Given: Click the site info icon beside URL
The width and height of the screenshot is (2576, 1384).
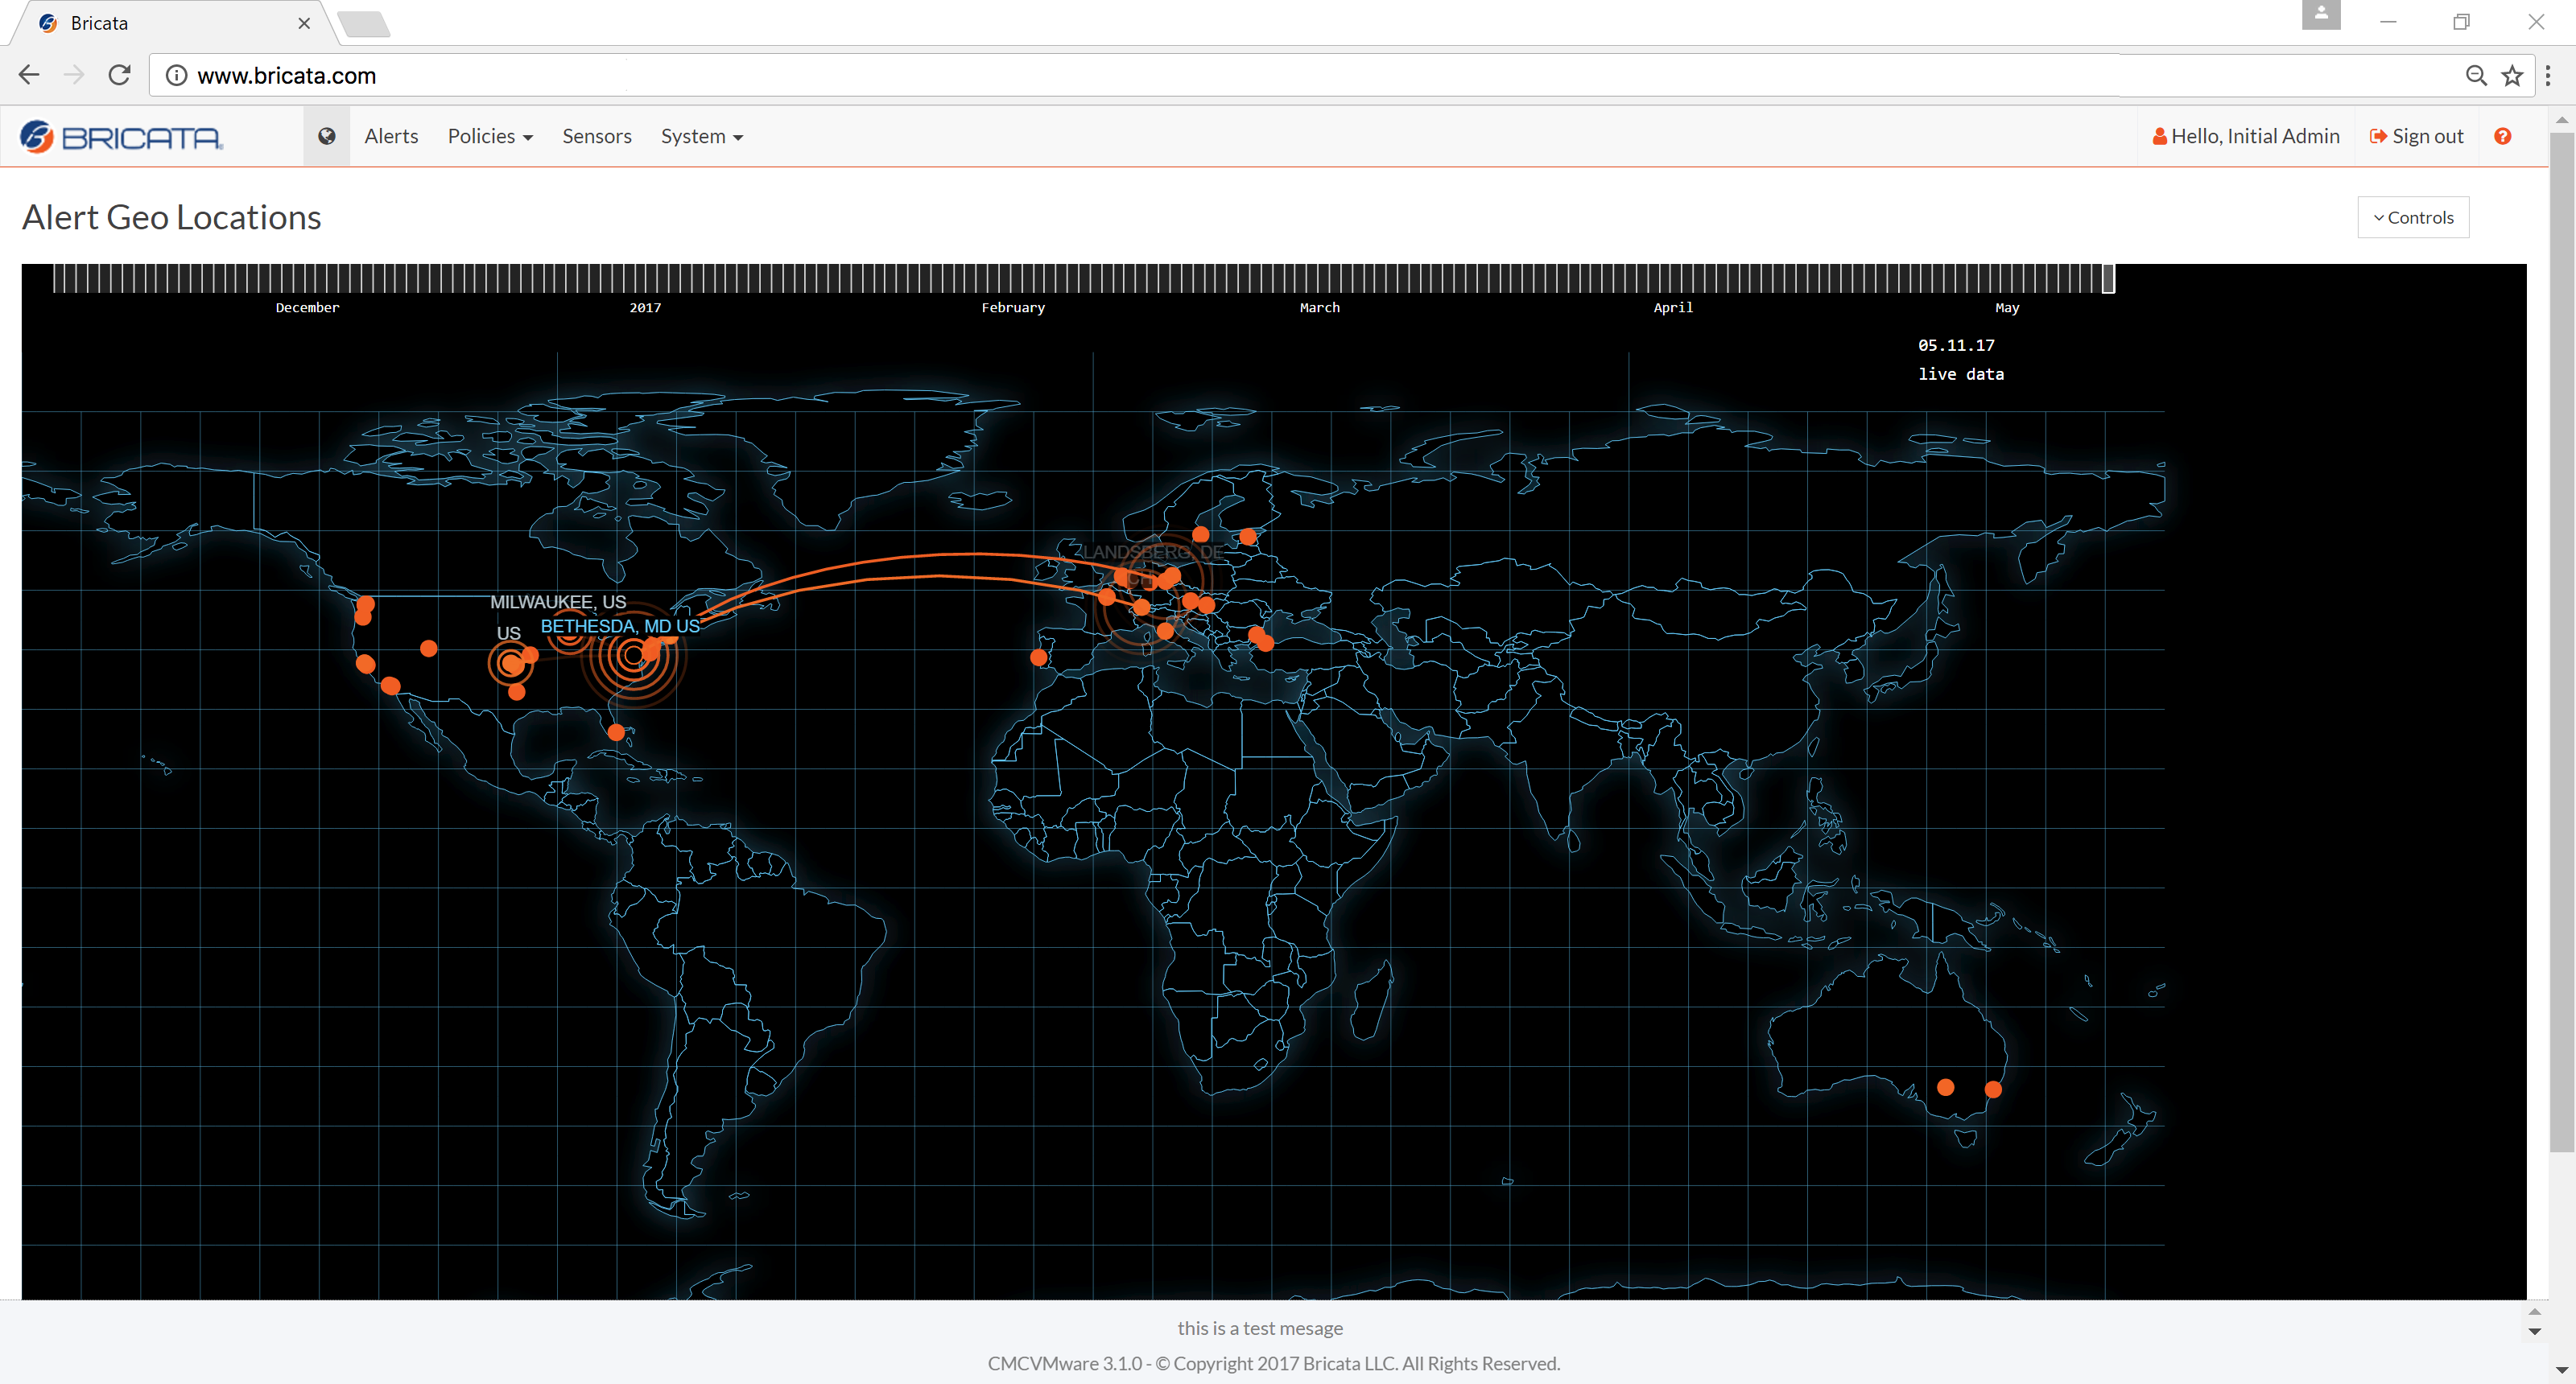Looking at the screenshot, I should click(176, 75).
